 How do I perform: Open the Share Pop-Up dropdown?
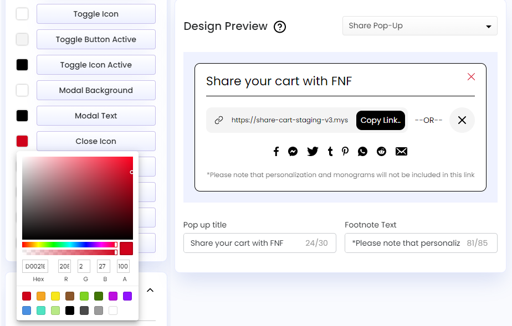click(x=419, y=26)
